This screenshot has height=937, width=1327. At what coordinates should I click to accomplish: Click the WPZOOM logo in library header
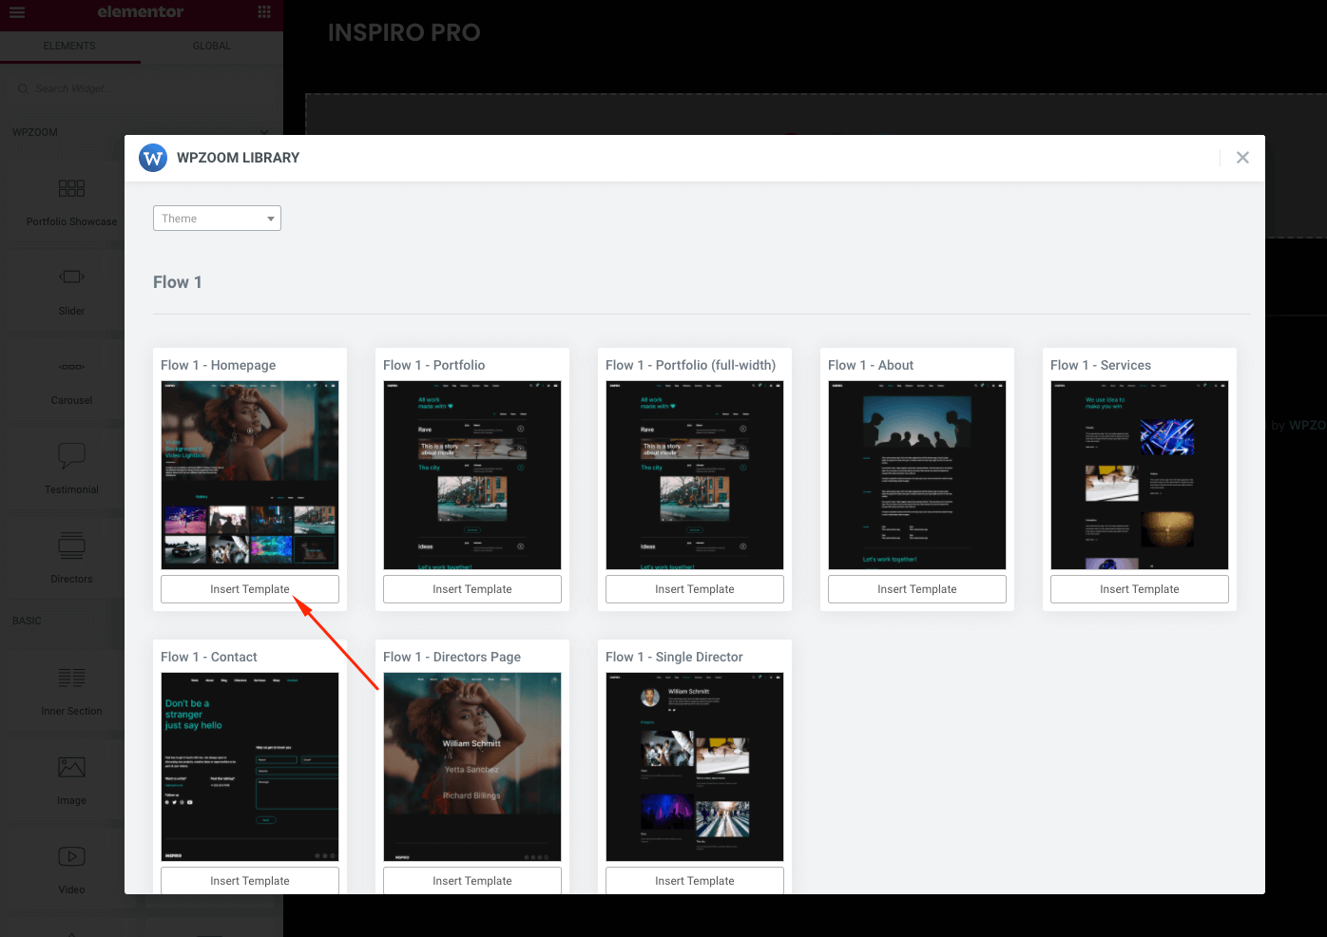click(153, 158)
